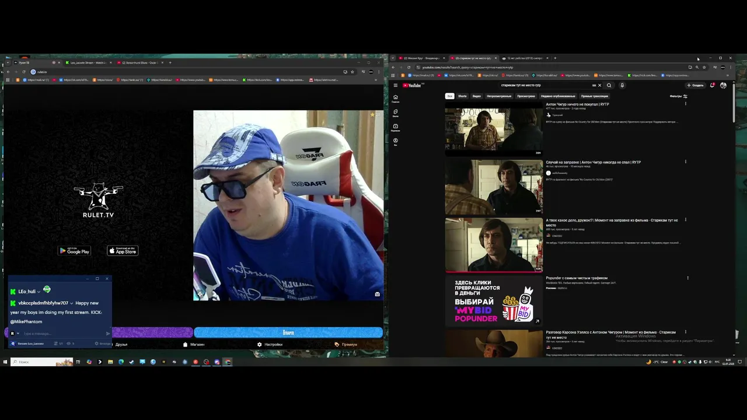The height and width of the screenshot is (420, 747).
Task: Open Chrome menu in rulet.tv window
Action: coord(379,72)
